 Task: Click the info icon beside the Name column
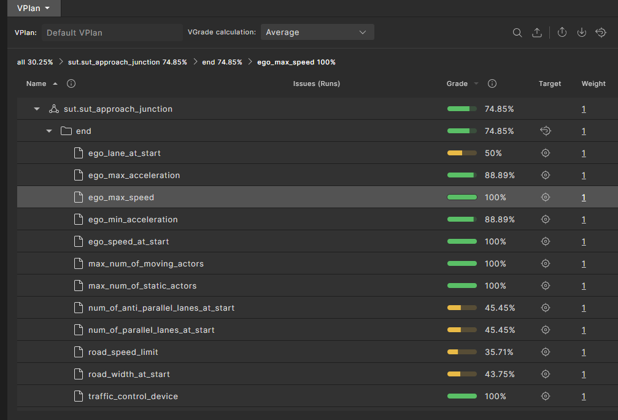[71, 84]
